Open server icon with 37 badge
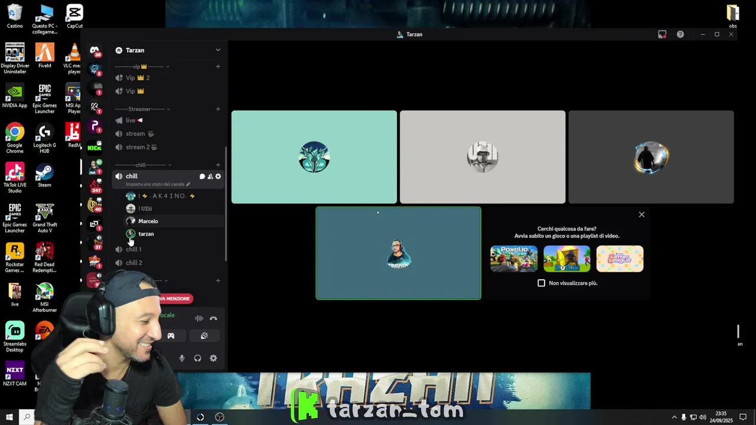The image size is (756, 425). pyautogui.click(x=94, y=243)
